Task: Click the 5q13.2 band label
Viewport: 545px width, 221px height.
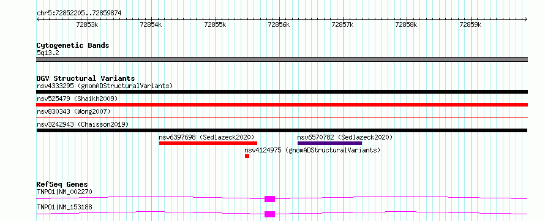Action: [47, 53]
